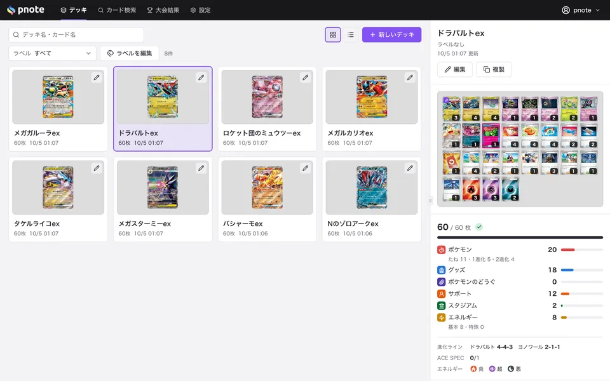Click the 編集 button in detail panel

[x=455, y=69]
